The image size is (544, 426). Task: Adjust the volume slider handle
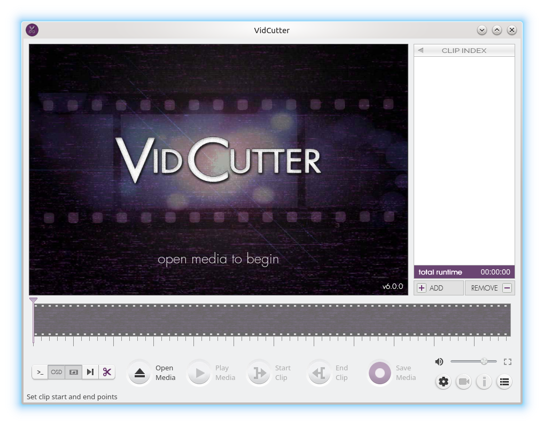(484, 361)
